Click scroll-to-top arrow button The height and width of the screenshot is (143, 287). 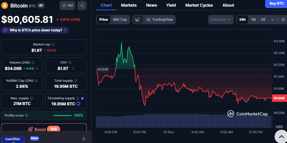280,136
